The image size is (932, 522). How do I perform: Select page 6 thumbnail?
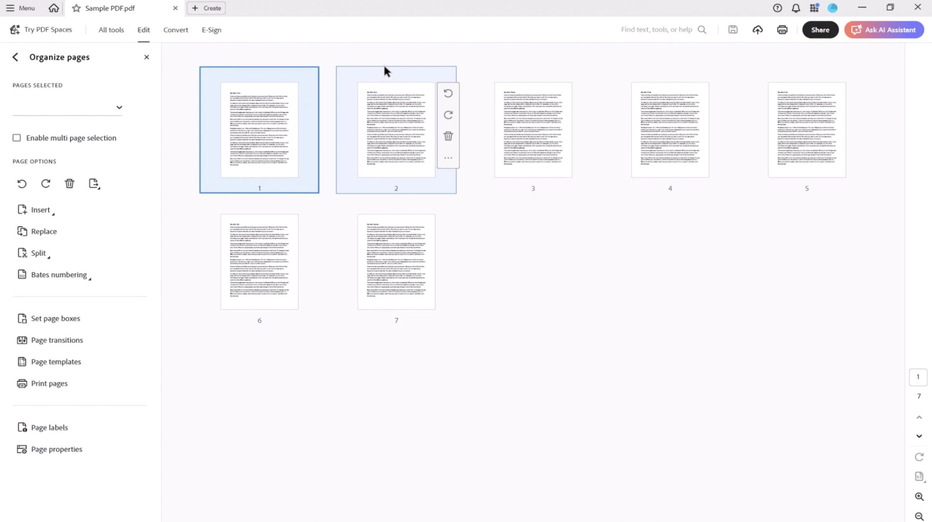(x=259, y=262)
